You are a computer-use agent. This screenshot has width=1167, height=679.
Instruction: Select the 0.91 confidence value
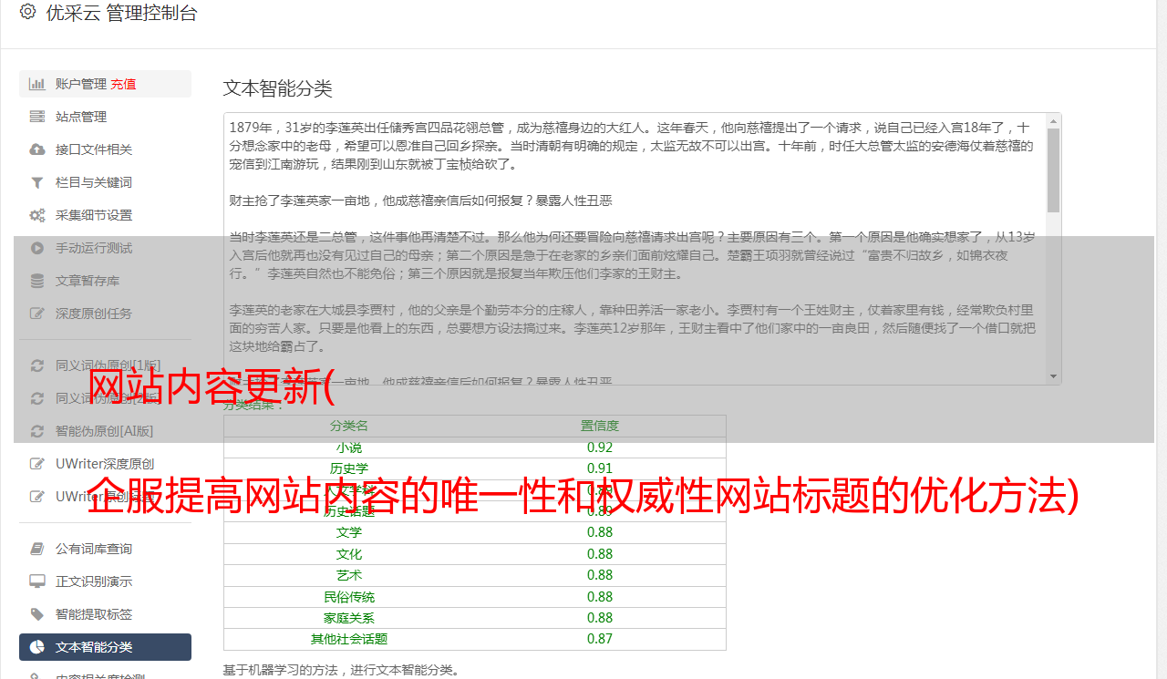pyautogui.click(x=600, y=468)
